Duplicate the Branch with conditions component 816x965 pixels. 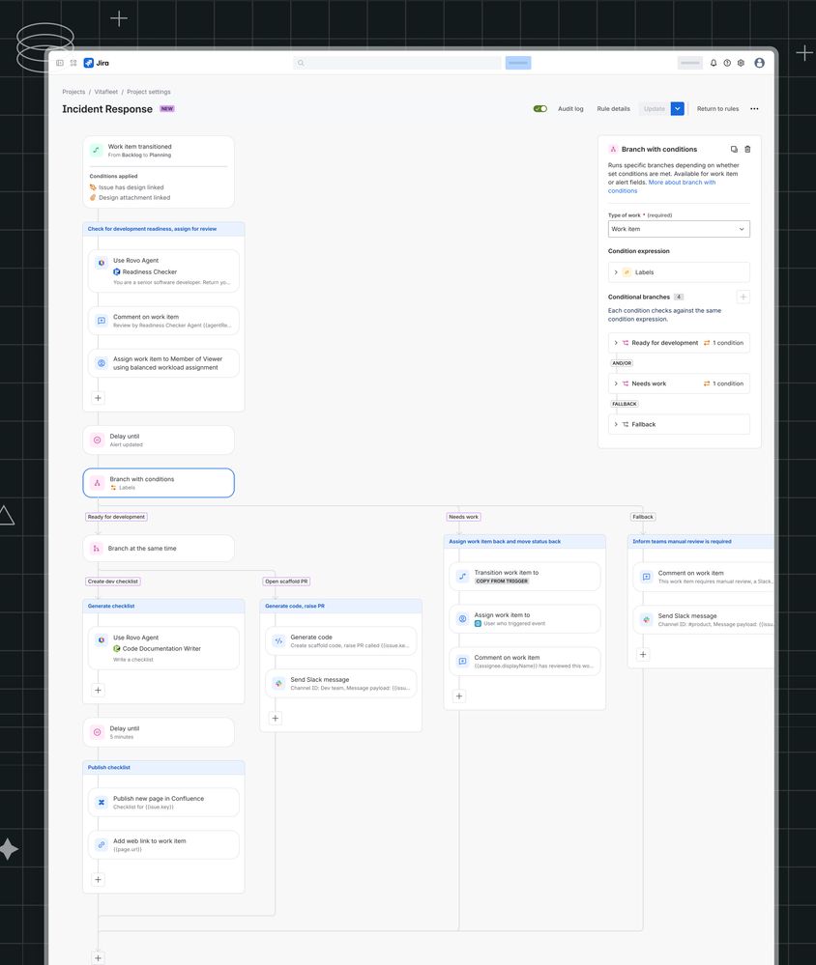pos(734,149)
